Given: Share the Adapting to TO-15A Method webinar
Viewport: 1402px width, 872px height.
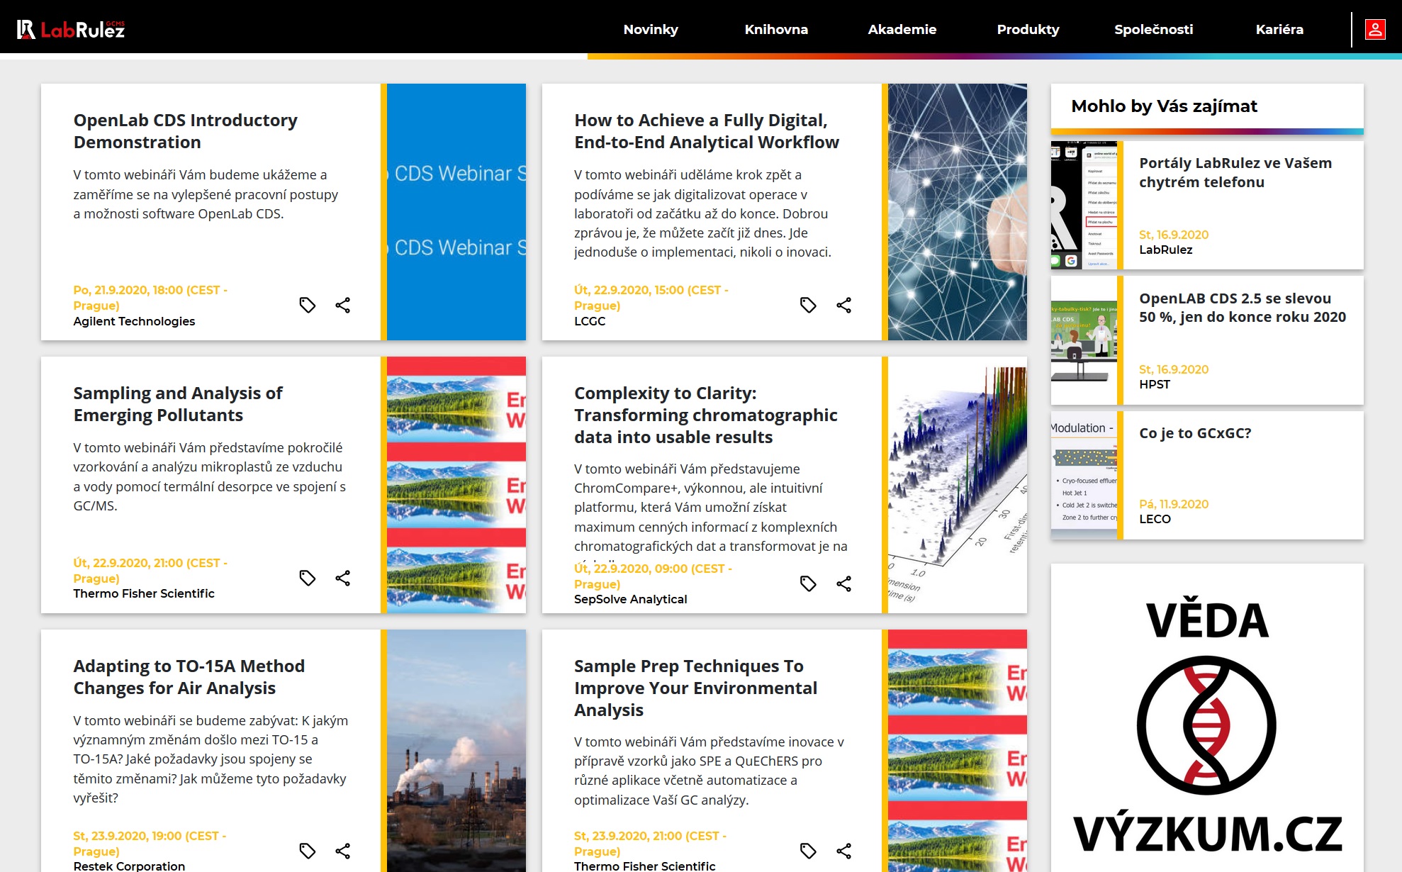Looking at the screenshot, I should tap(343, 851).
